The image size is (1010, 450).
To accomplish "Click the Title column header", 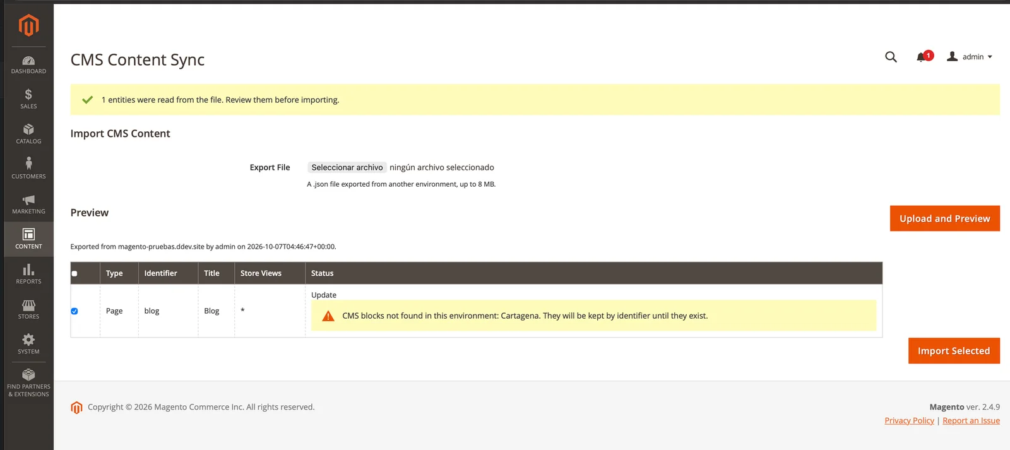I will 216,273.
